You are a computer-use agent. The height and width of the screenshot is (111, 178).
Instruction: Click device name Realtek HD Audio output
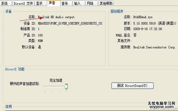point(56,17)
